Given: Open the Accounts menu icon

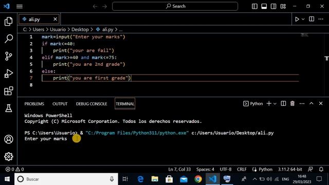Looking at the screenshot, I should coord(8,139).
